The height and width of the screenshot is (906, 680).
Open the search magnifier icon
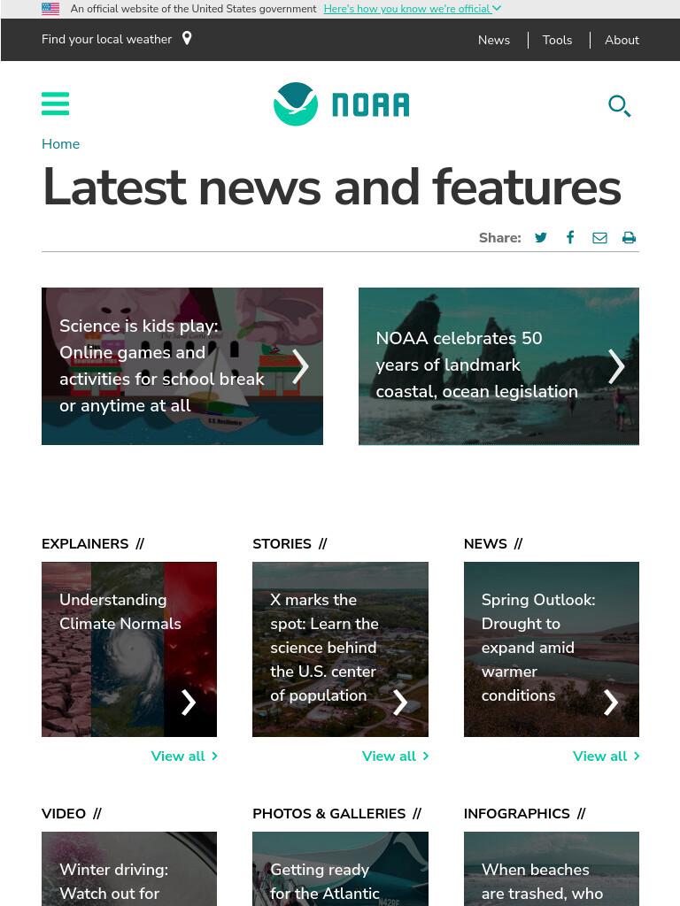[619, 106]
